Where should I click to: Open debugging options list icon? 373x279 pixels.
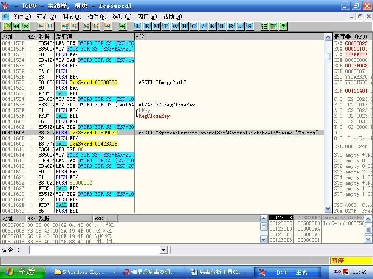point(264,26)
